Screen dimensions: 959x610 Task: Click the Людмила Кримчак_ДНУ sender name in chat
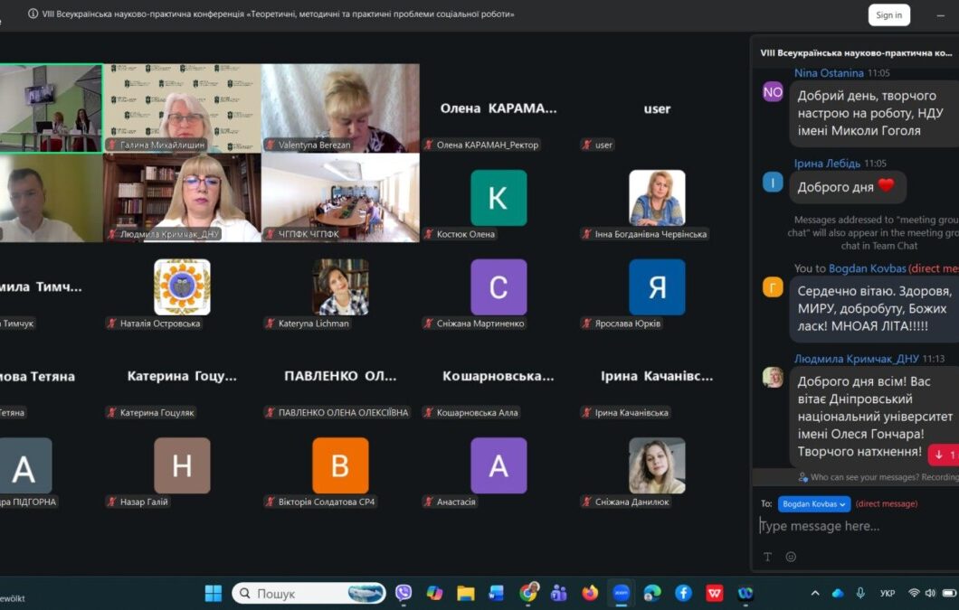click(x=856, y=359)
